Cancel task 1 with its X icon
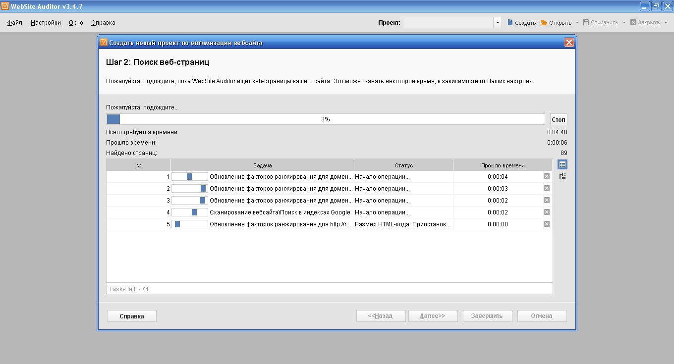674x364 pixels. [547, 176]
